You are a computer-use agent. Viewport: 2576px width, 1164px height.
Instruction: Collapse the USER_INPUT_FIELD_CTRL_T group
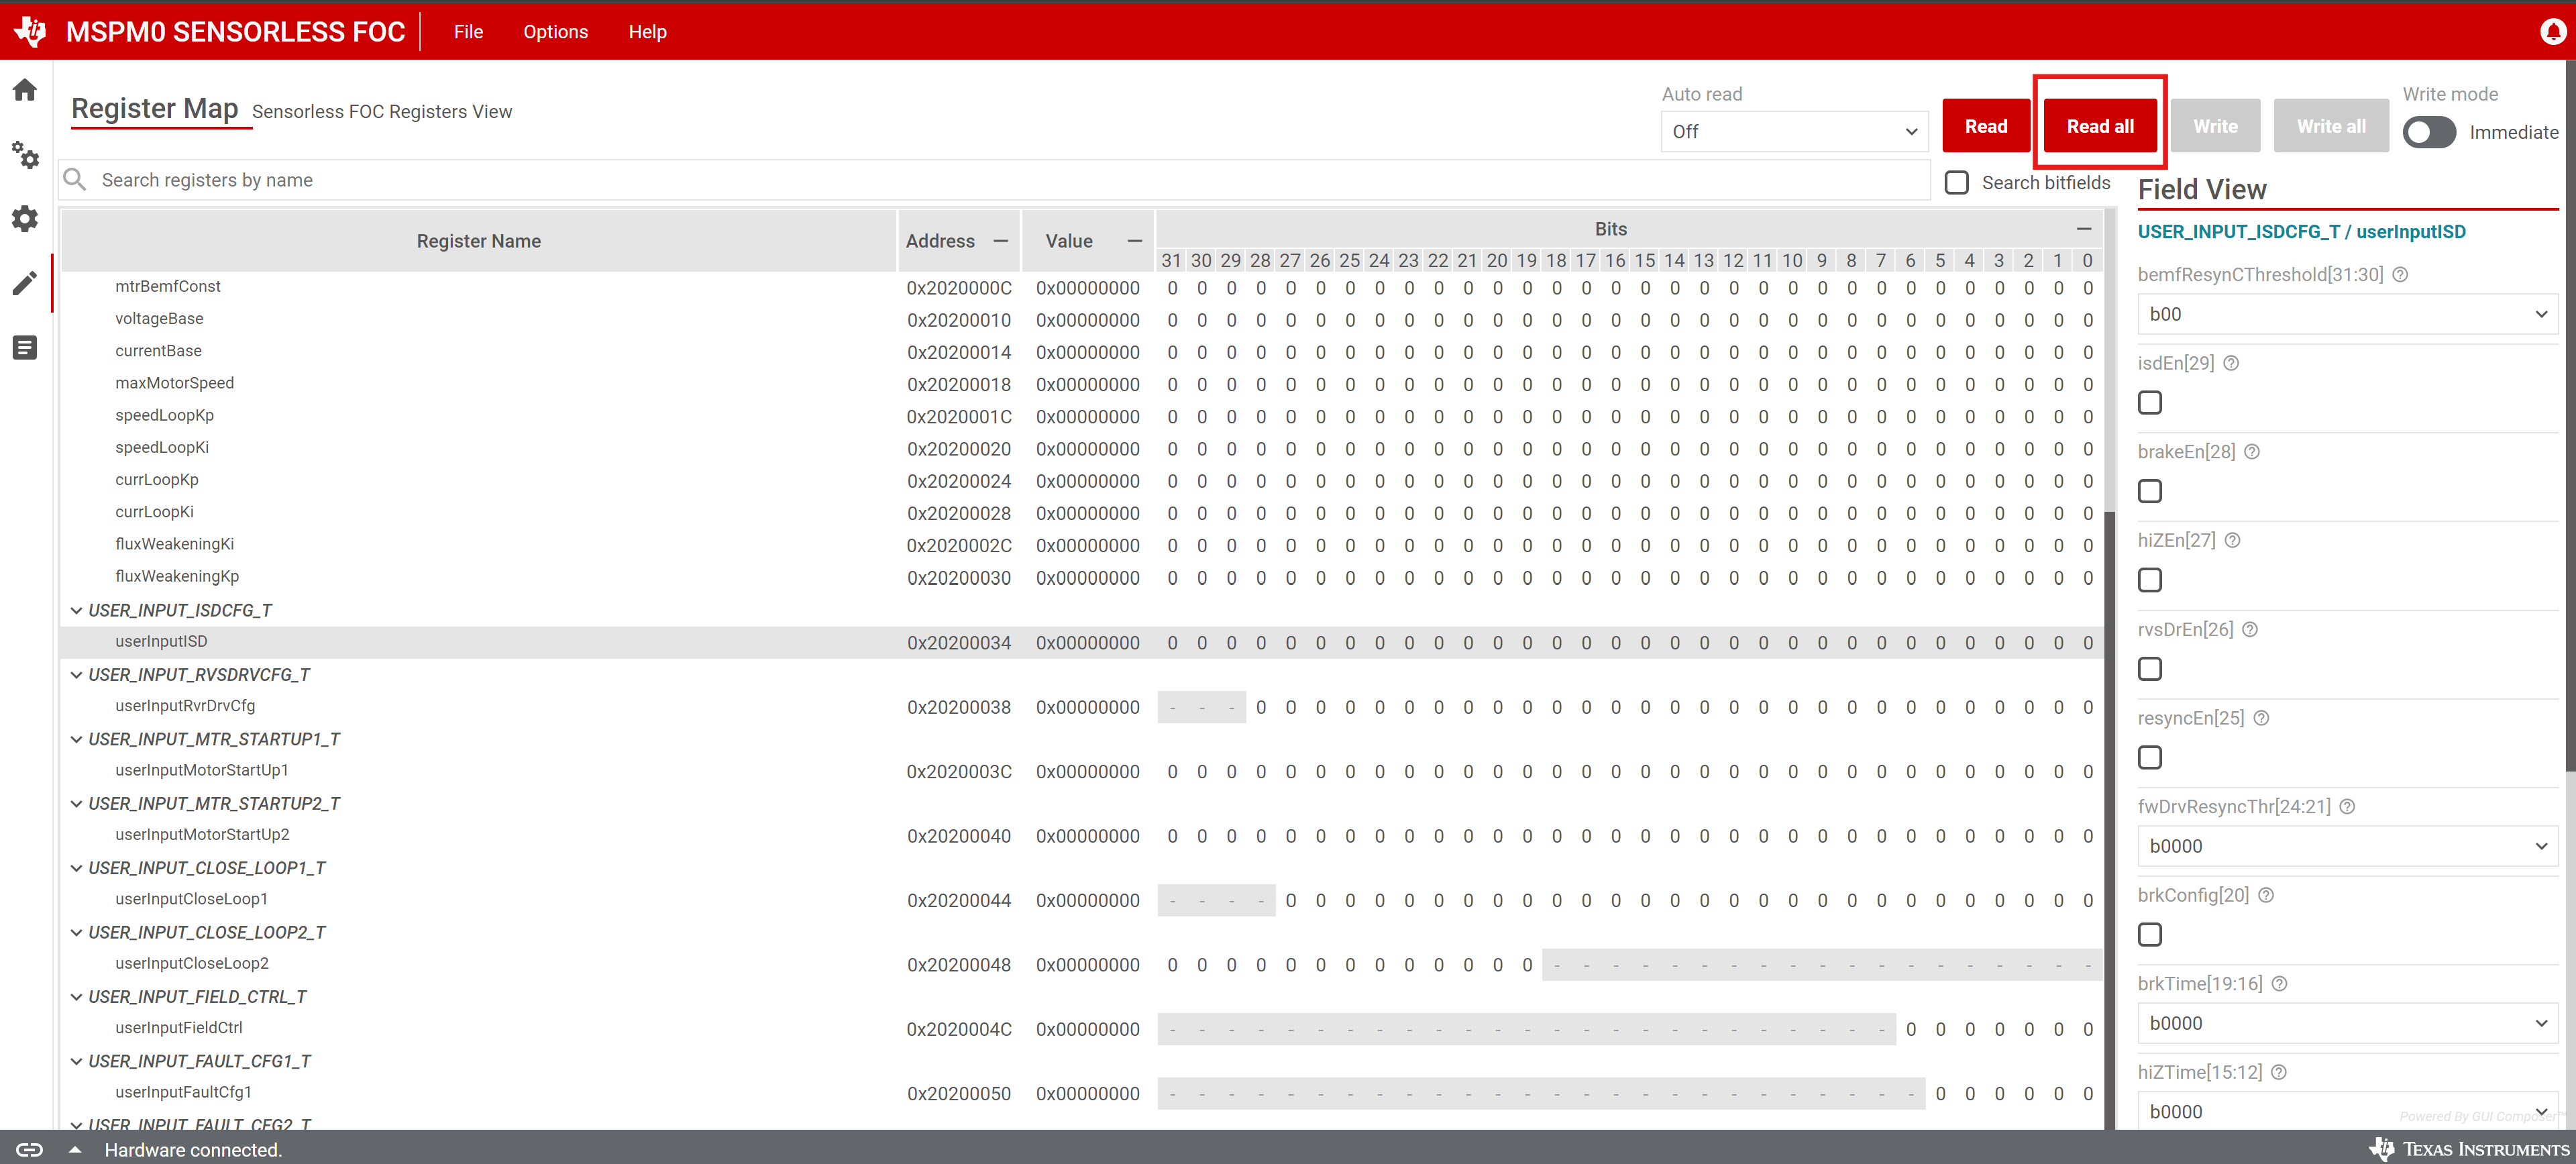point(76,997)
